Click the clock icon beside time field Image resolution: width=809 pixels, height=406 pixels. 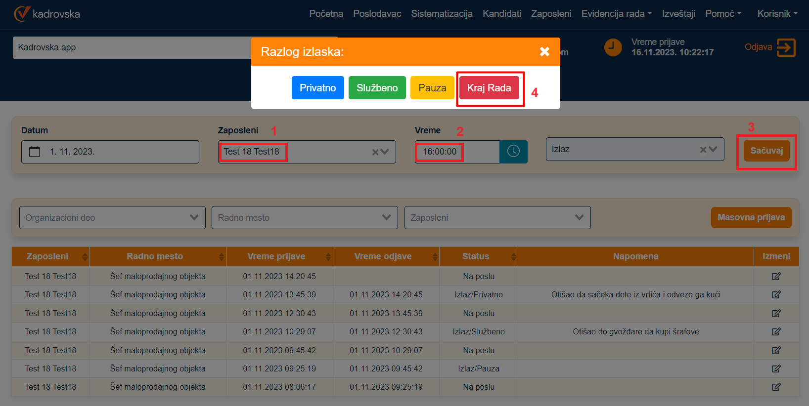(513, 152)
